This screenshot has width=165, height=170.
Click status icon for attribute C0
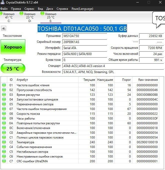tap(4, 132)
